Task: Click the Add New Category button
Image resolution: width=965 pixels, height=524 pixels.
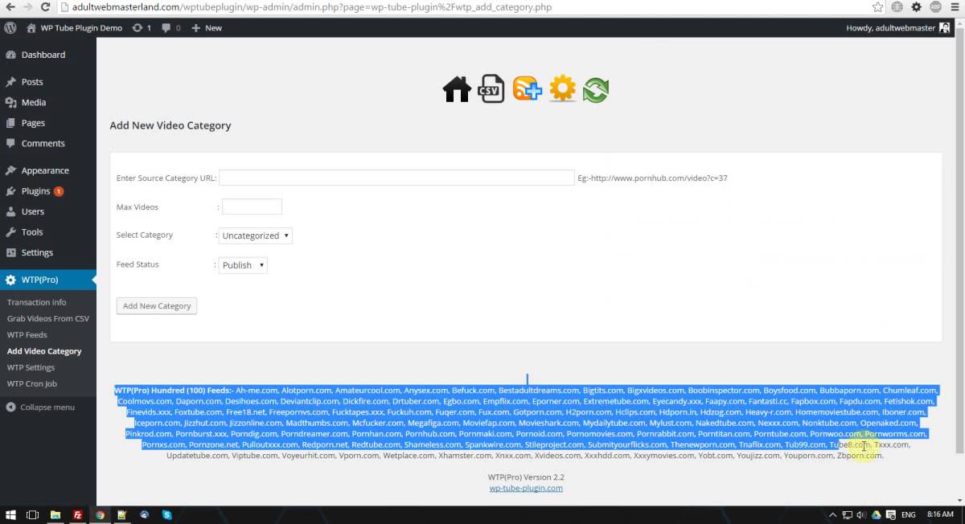Action: click(157, 305)
